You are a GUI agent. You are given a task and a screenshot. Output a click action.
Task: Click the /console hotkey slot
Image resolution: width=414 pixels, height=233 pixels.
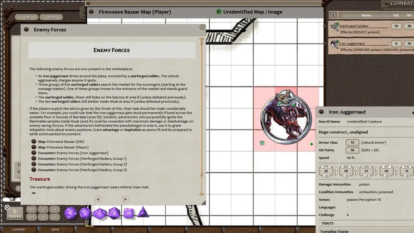pos(18,229)
